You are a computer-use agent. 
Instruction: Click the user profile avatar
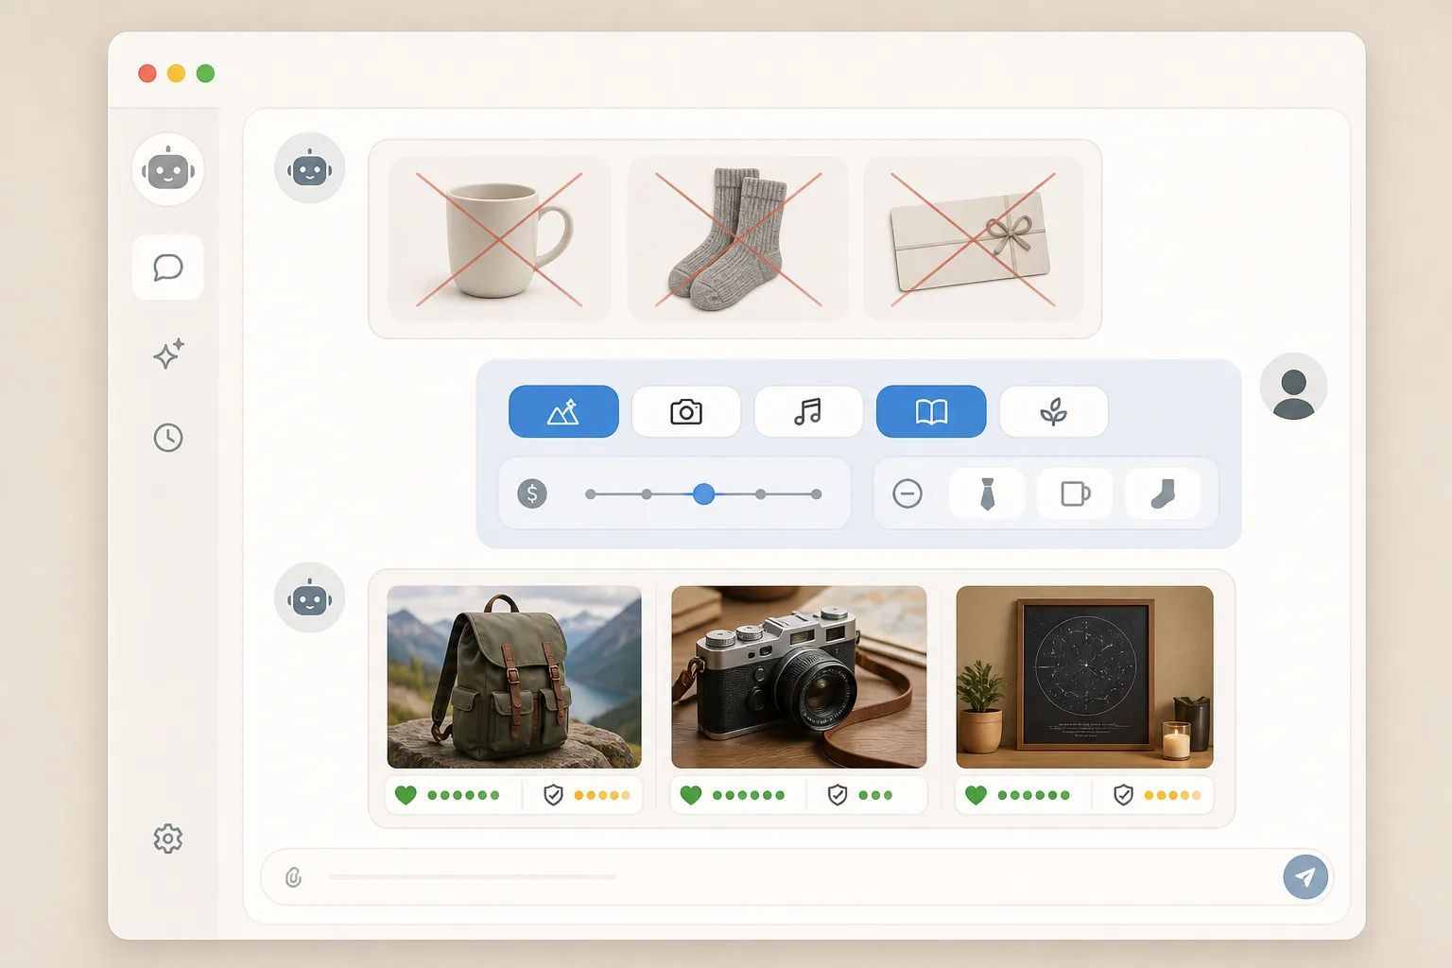tap(1293, 387)
